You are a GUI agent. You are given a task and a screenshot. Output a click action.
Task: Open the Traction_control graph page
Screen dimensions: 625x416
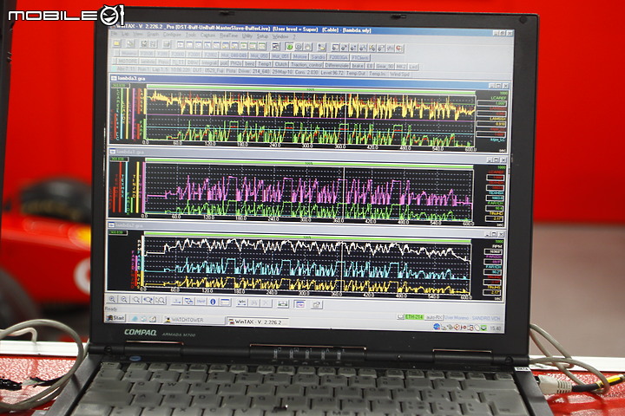coord(306,64)
